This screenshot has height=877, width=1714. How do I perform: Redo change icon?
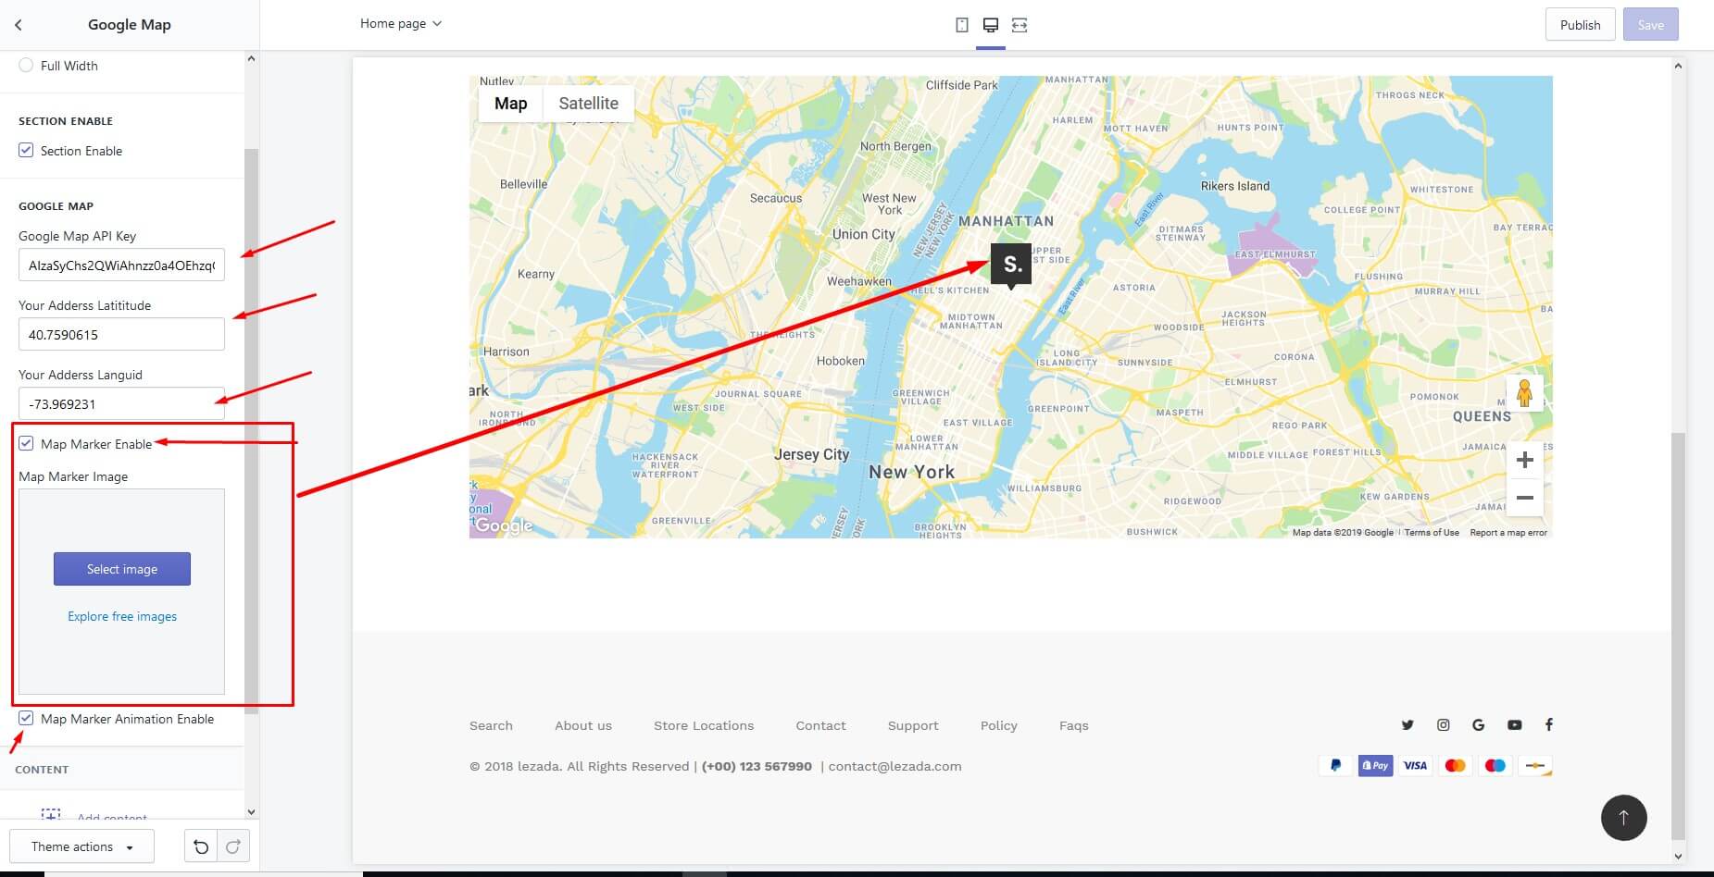point(233,846)
